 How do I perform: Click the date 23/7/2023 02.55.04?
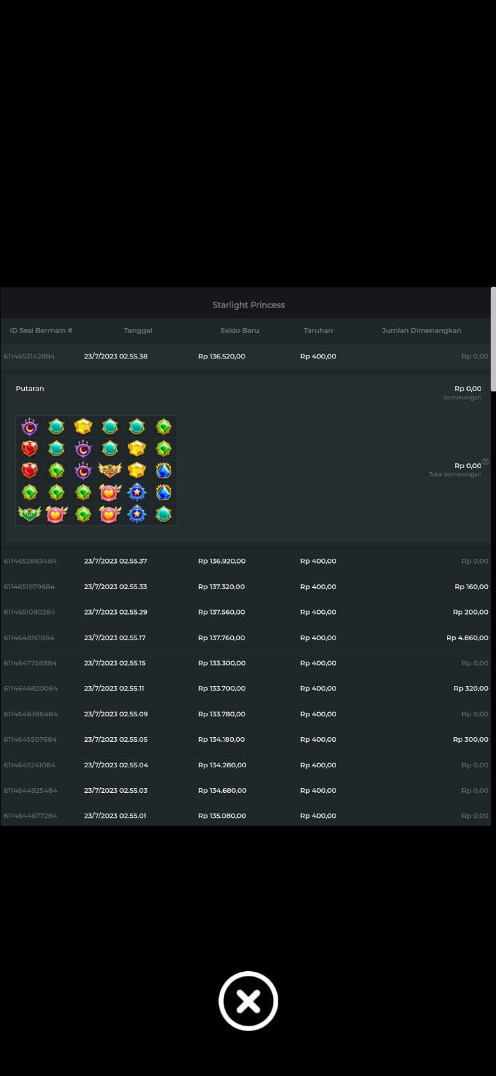click(116, 765)
